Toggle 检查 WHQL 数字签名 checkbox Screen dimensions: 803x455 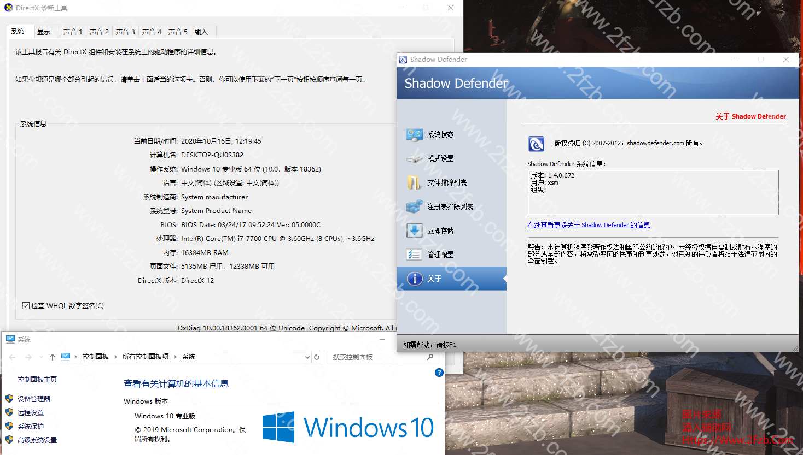[26, 305]
